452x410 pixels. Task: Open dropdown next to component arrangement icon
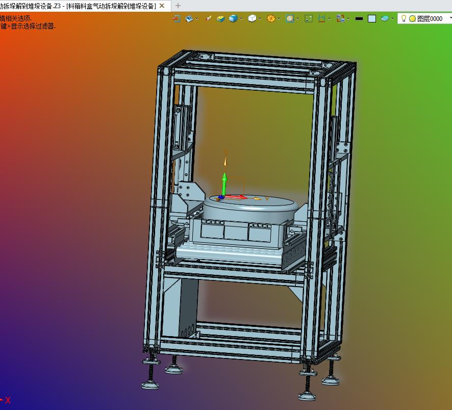point(348,19)
